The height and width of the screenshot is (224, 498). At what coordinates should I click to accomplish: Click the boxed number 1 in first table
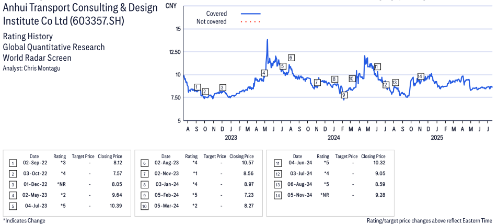tap(13, 163)
